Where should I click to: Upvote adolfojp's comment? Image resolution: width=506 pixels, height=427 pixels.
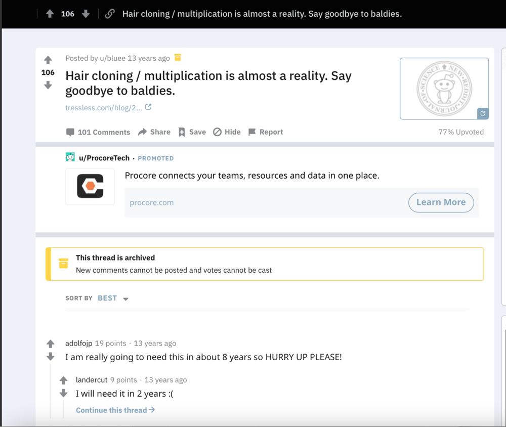tap(50, 343)
